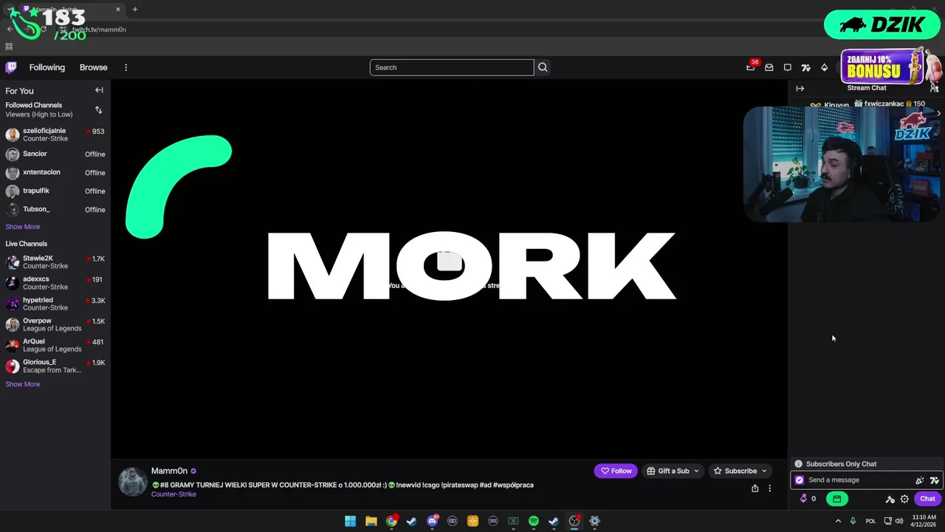945x532 pixels.
Task: Show More live channels
Action: click(23, 384)
